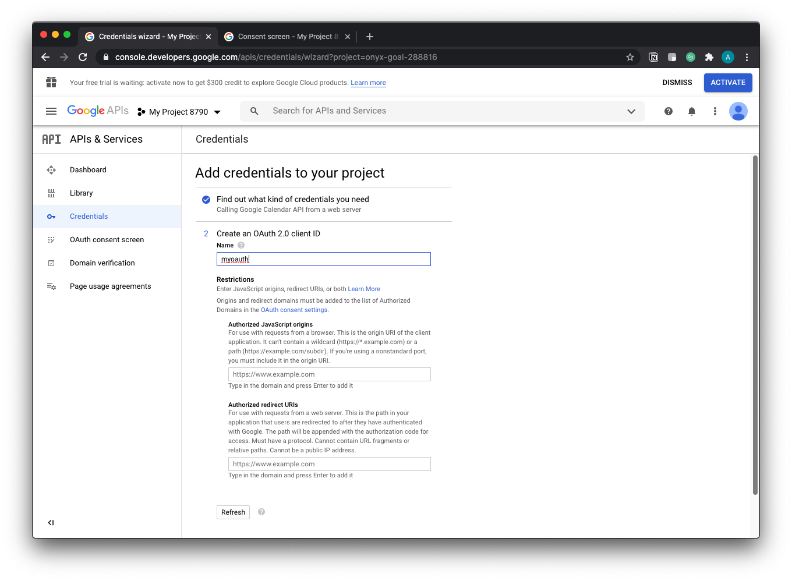Click the Refresh button
The image size is (792, 581).
(x=233, y=512)
